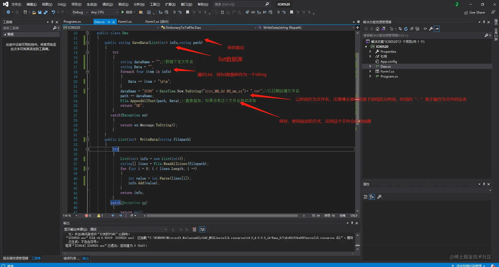
Task: Toggle pin on the Dao.cs tab
Action: click(x=109, y=22)
